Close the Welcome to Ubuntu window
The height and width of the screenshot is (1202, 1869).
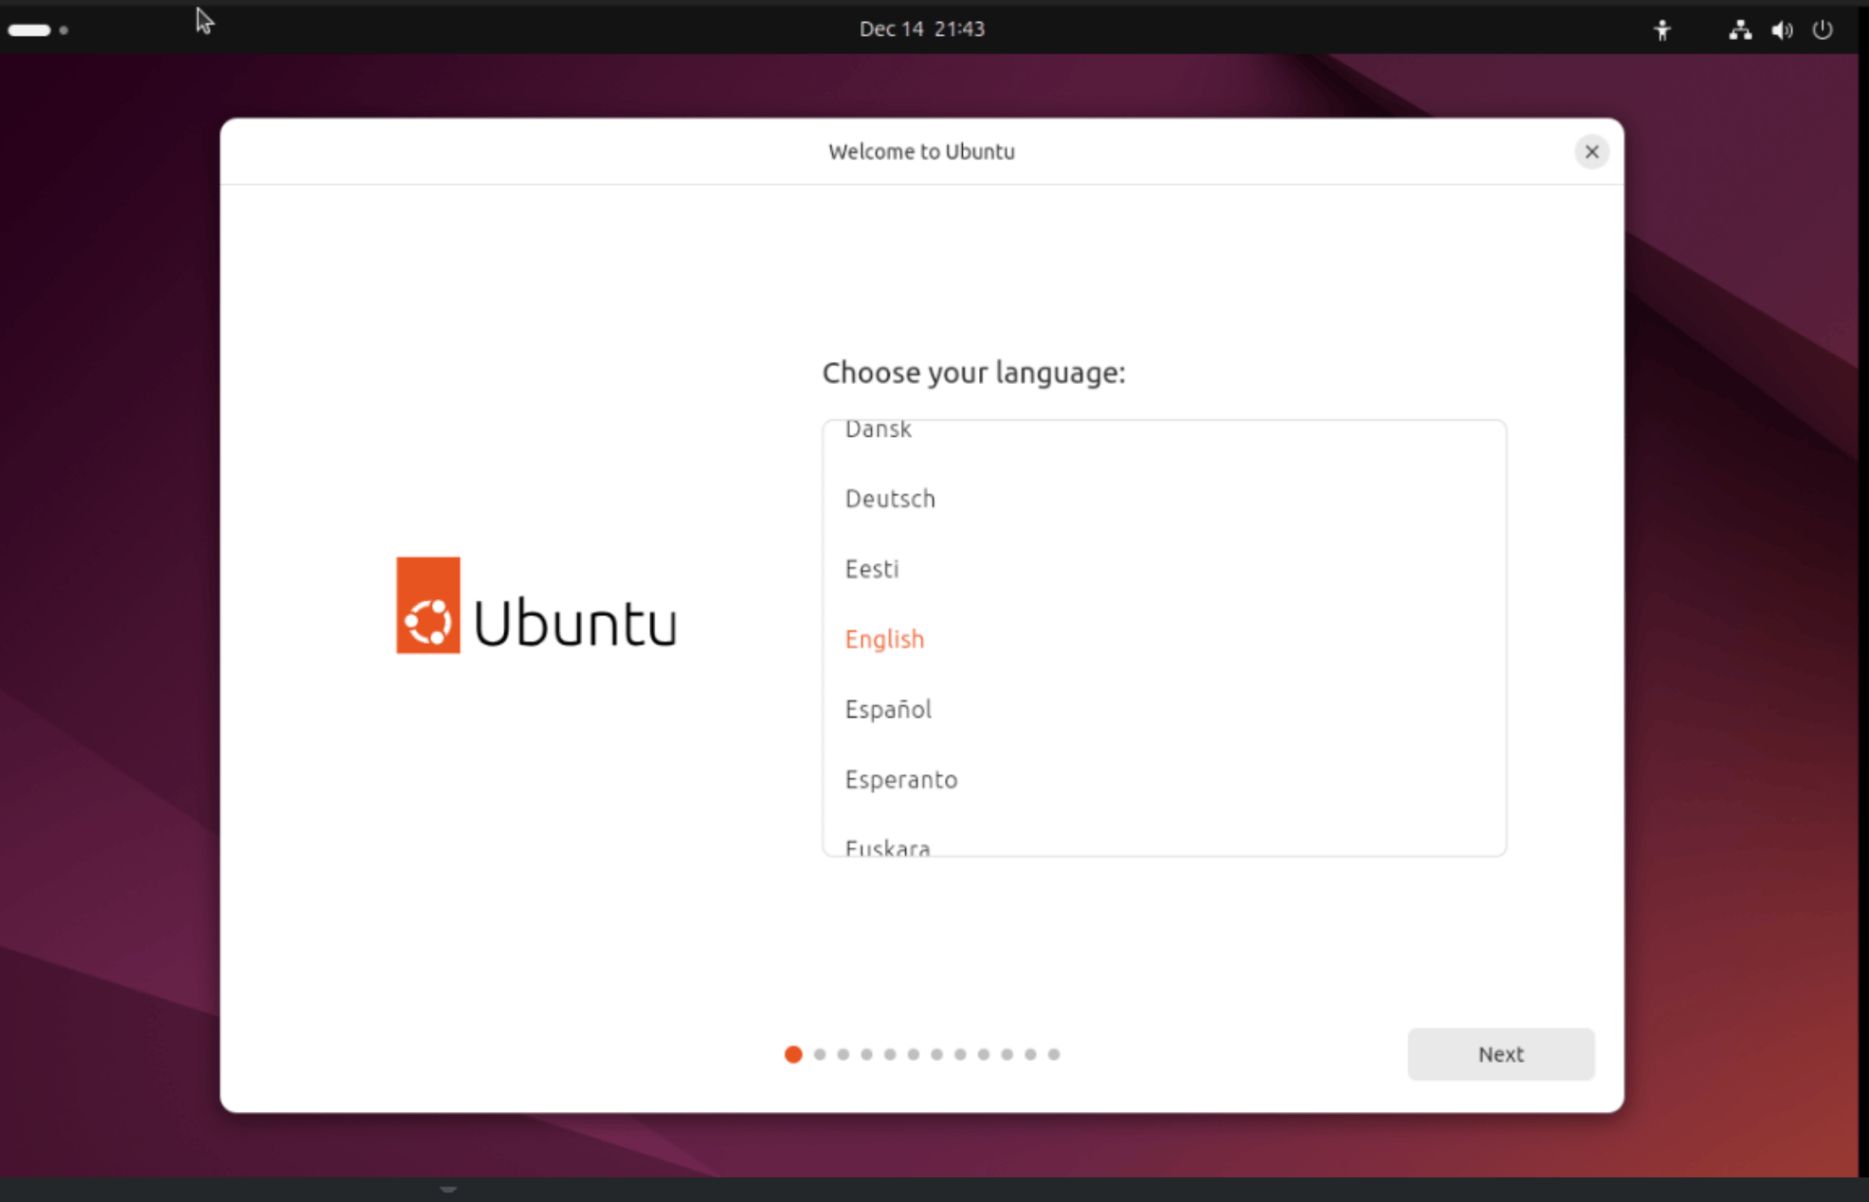coord(1591,152)
